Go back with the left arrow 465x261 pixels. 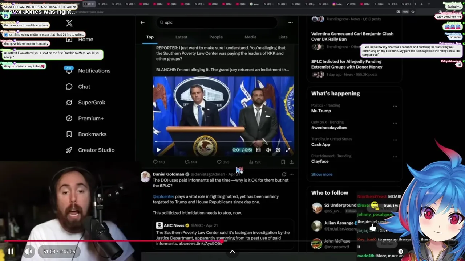(x=142, y=22)
